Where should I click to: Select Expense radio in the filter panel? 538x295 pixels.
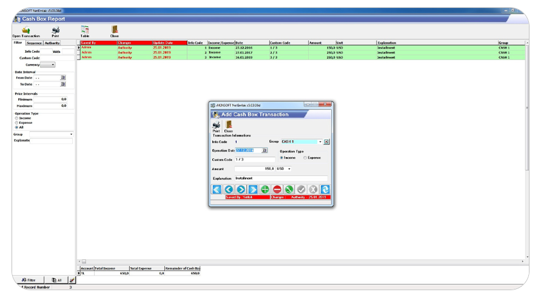pyautogui.click(x=16, y=123)
